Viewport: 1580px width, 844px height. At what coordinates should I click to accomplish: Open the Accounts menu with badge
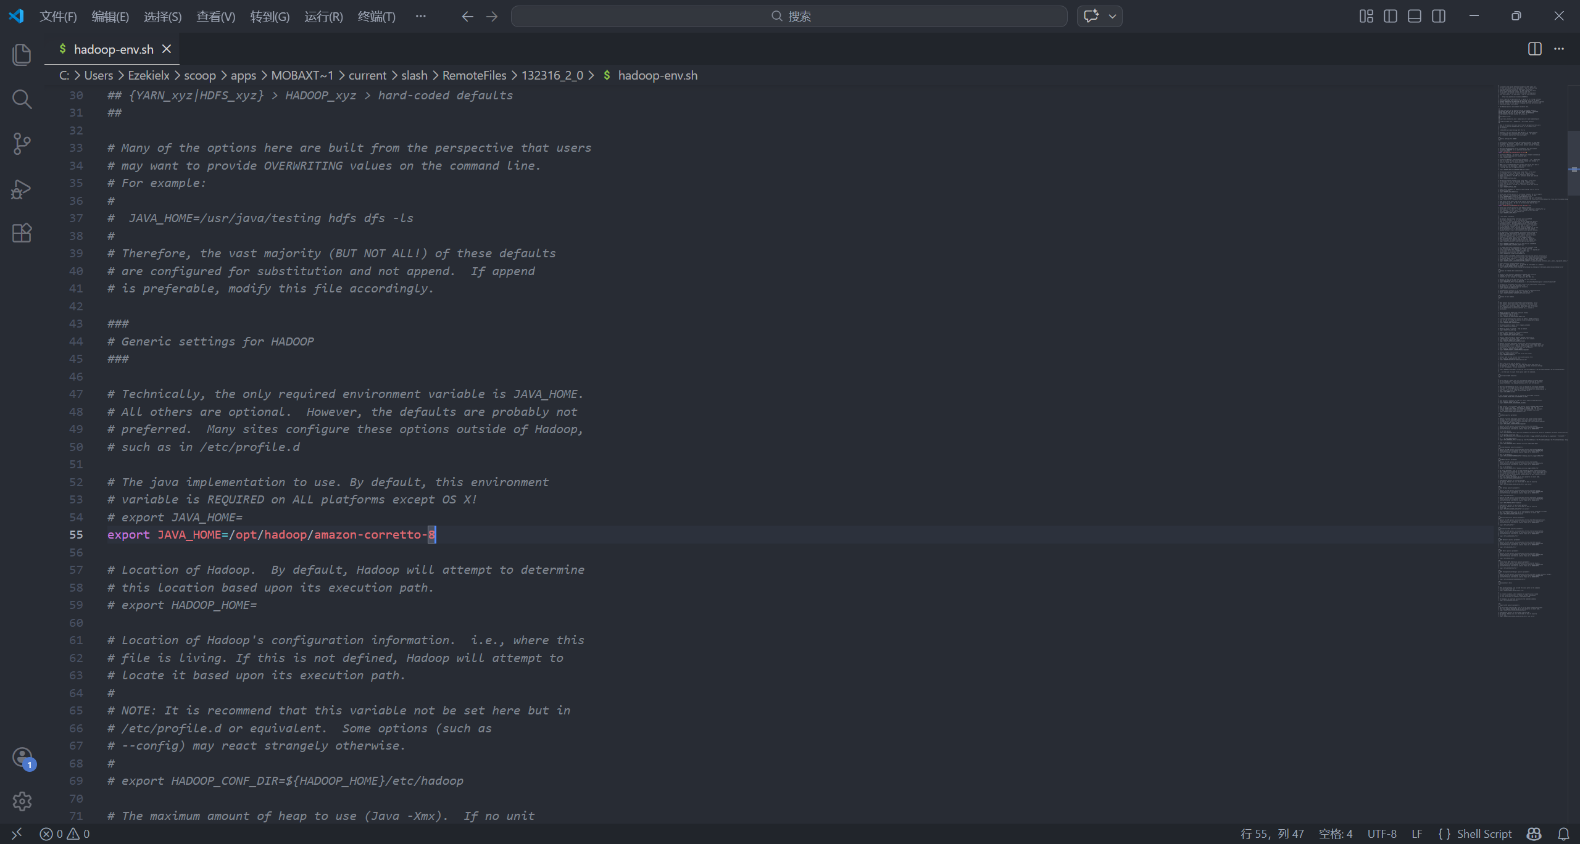coord(23,758)
